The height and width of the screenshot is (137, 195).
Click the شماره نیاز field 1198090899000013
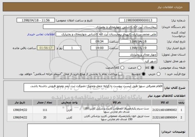(138, 20)
